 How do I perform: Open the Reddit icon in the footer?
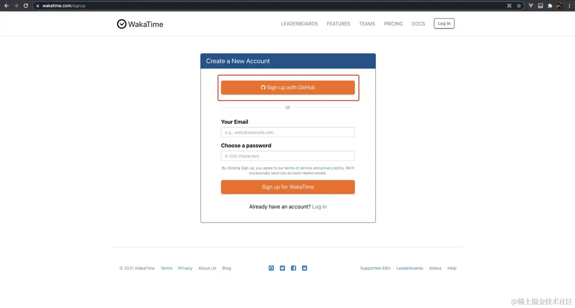(x=304, y=268)
